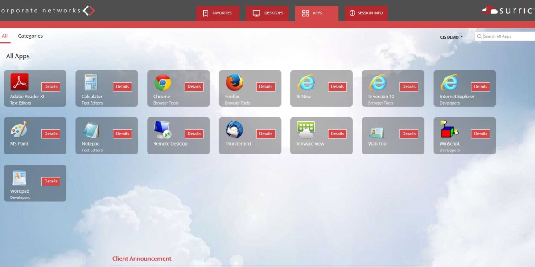Open the Firefox app icon
The height and width of the screenshot is (267, 535).
(234, 82)
